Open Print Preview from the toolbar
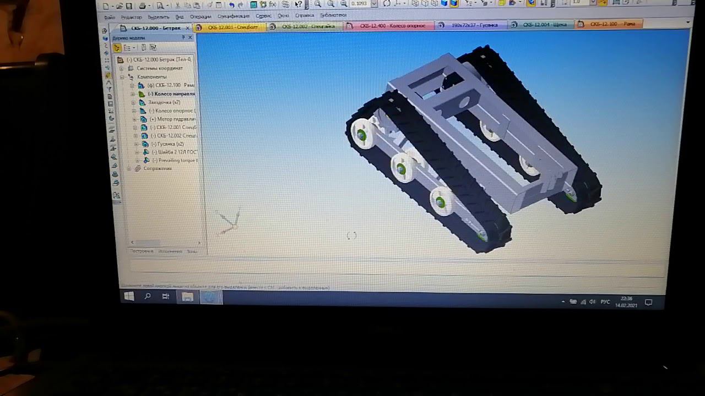The height and width of the screenshot is (396, 705). coord(160,6)
